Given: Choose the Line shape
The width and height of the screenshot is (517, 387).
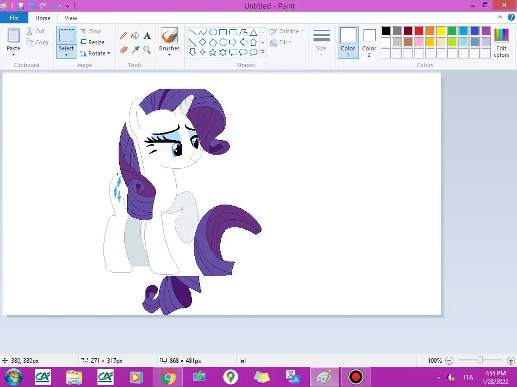Looking at the screenshot, I should pyautogui.click(x=192, y=32).
